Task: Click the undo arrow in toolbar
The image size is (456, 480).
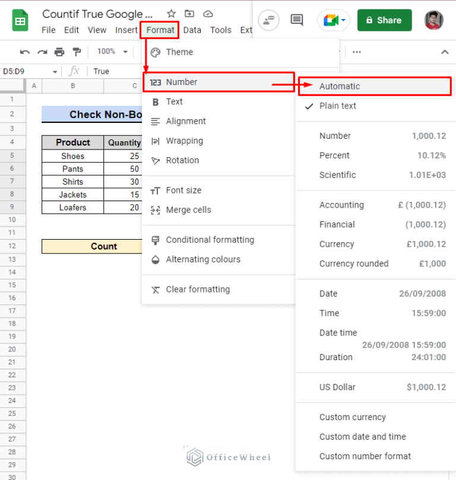Action: coord(25,52)
